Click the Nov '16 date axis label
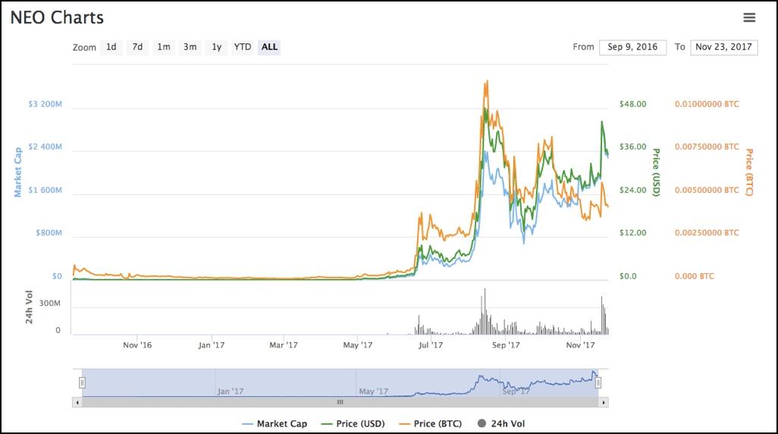 [x=137, y=345]
